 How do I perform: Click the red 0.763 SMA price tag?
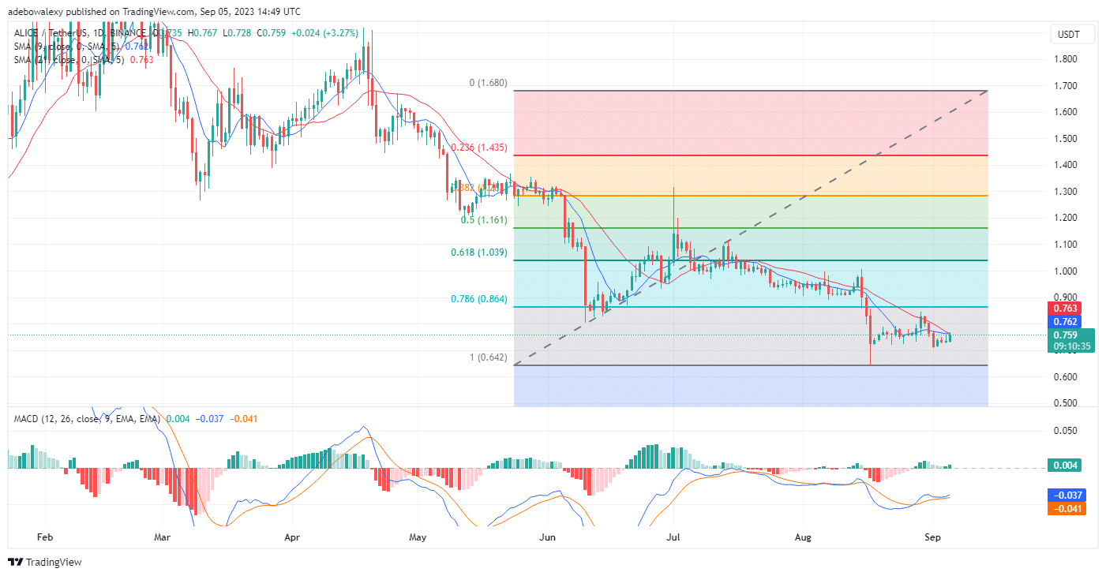coord(1066,309)
